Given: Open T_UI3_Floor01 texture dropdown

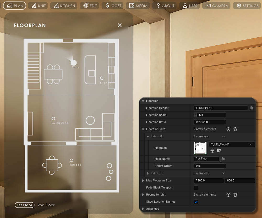Looking at the screenshot, I should 232,144.
